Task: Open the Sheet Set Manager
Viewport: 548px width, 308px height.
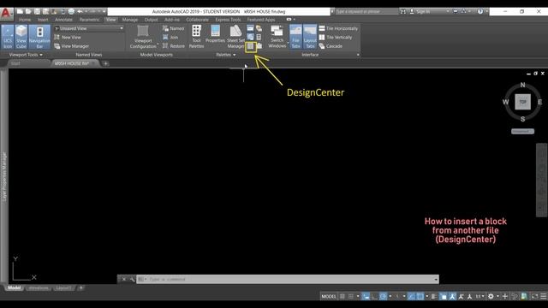Action: [235, 37]
